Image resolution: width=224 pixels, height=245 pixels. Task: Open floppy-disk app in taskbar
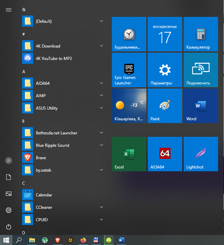click(96, 240)
